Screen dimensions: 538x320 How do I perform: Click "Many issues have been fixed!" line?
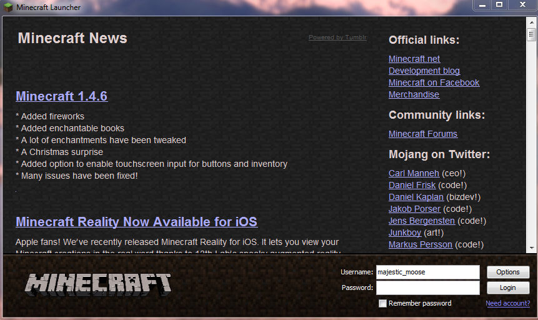76,176
